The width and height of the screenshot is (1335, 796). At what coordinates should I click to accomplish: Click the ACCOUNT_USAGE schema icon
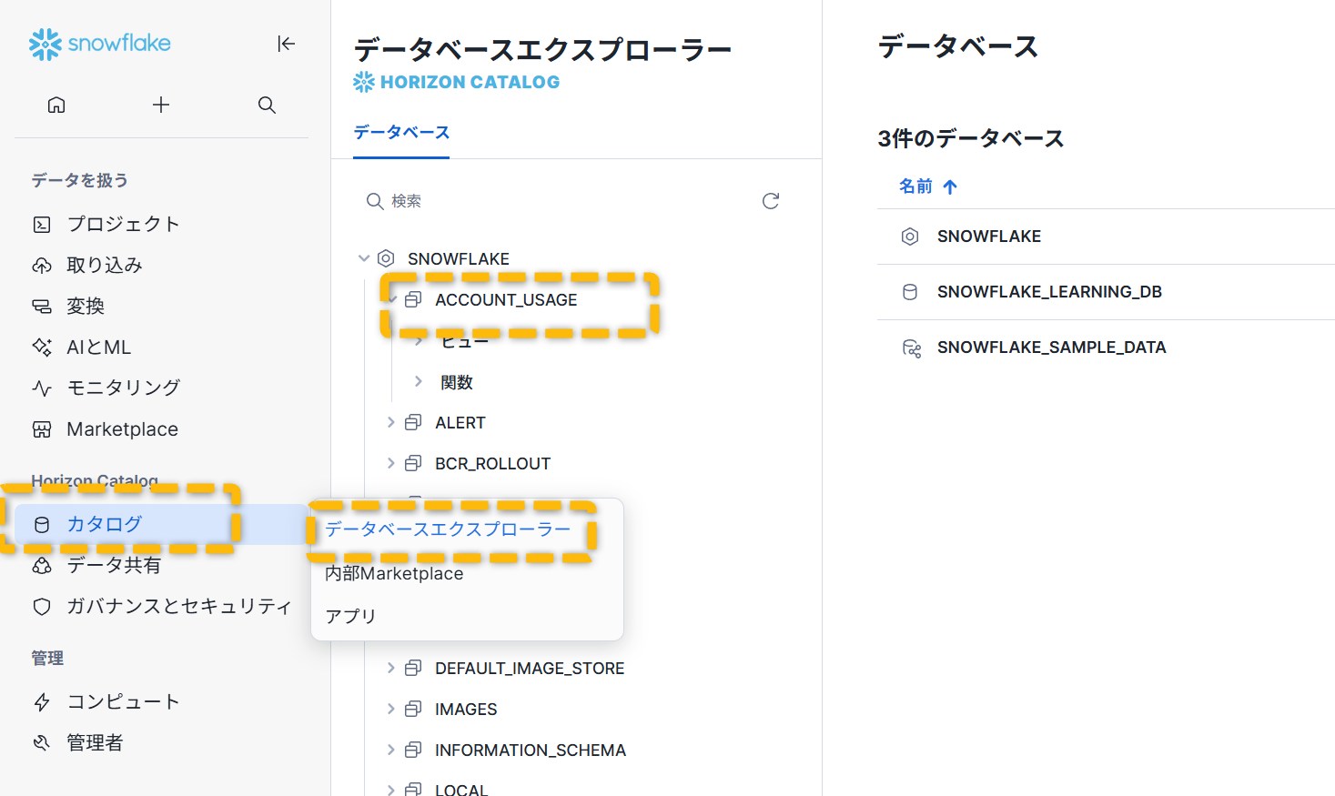[413, 300]
